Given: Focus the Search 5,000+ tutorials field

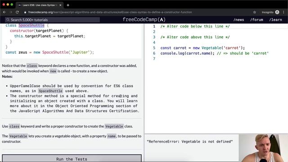Looking at the screenshot, I should click(x=53, y=20).
